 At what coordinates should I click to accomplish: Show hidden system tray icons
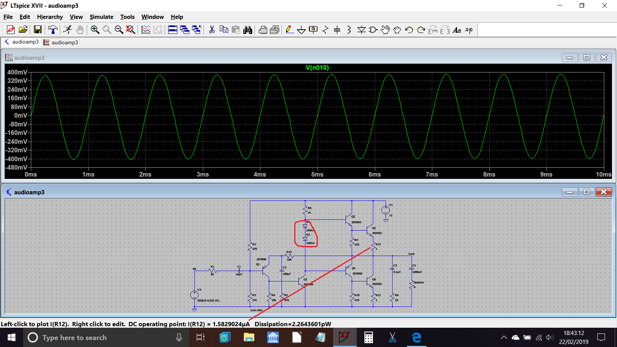pyautogui.click(x=504, y=337)
